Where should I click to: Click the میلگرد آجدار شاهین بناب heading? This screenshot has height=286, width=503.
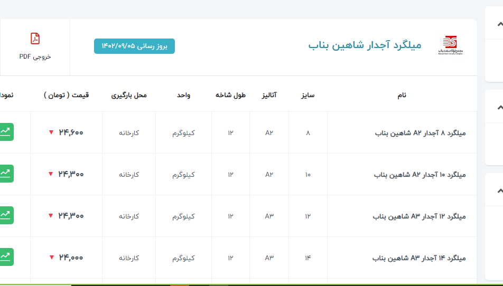point(365,45)
